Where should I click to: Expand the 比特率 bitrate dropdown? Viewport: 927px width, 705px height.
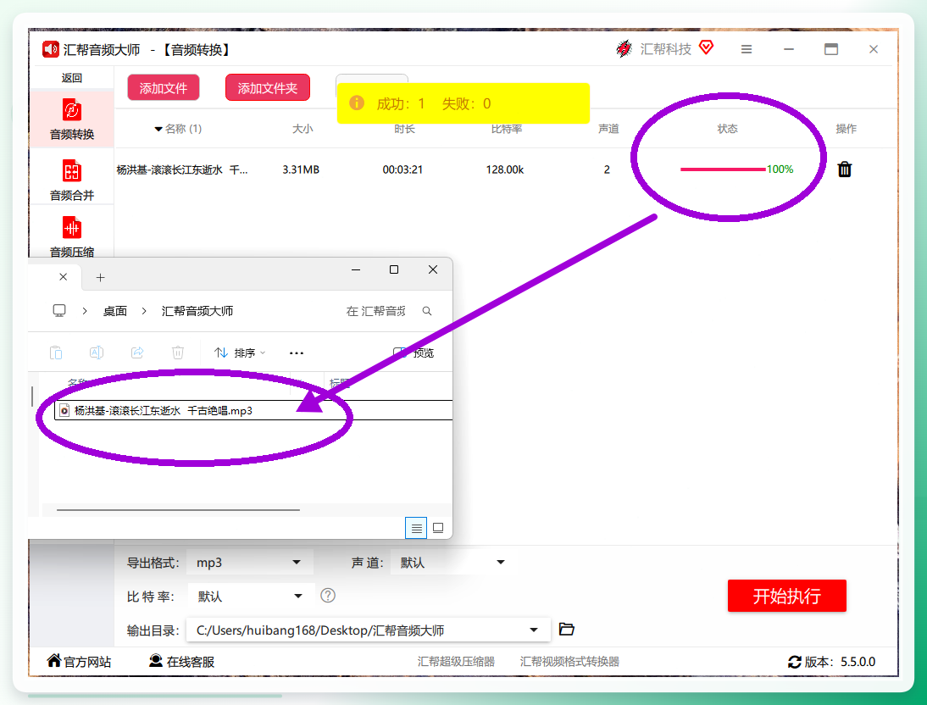pos(298,597)
